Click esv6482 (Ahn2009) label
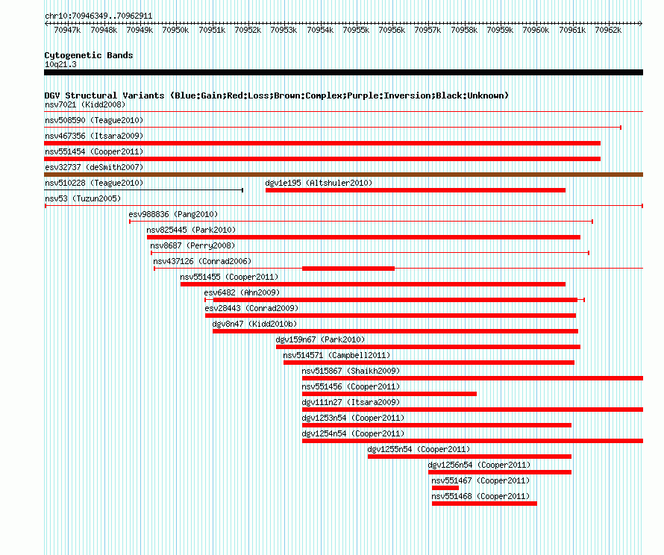The height and width of the screenshot is (555, 664). point(242,292)
